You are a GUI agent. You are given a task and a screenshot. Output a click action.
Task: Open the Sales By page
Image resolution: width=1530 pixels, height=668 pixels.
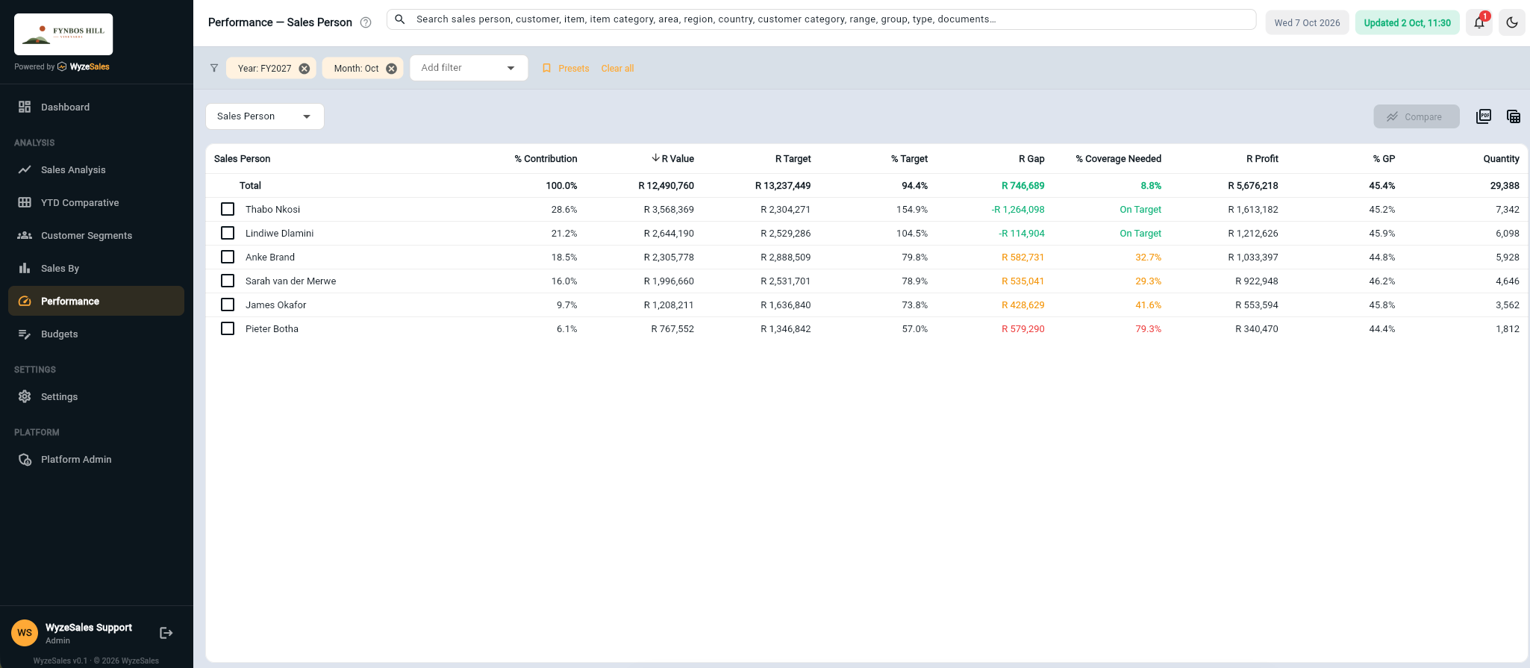96,268
